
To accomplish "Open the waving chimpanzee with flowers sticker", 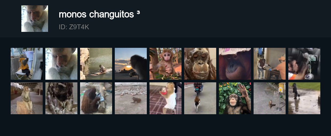I will pos(235,98).
